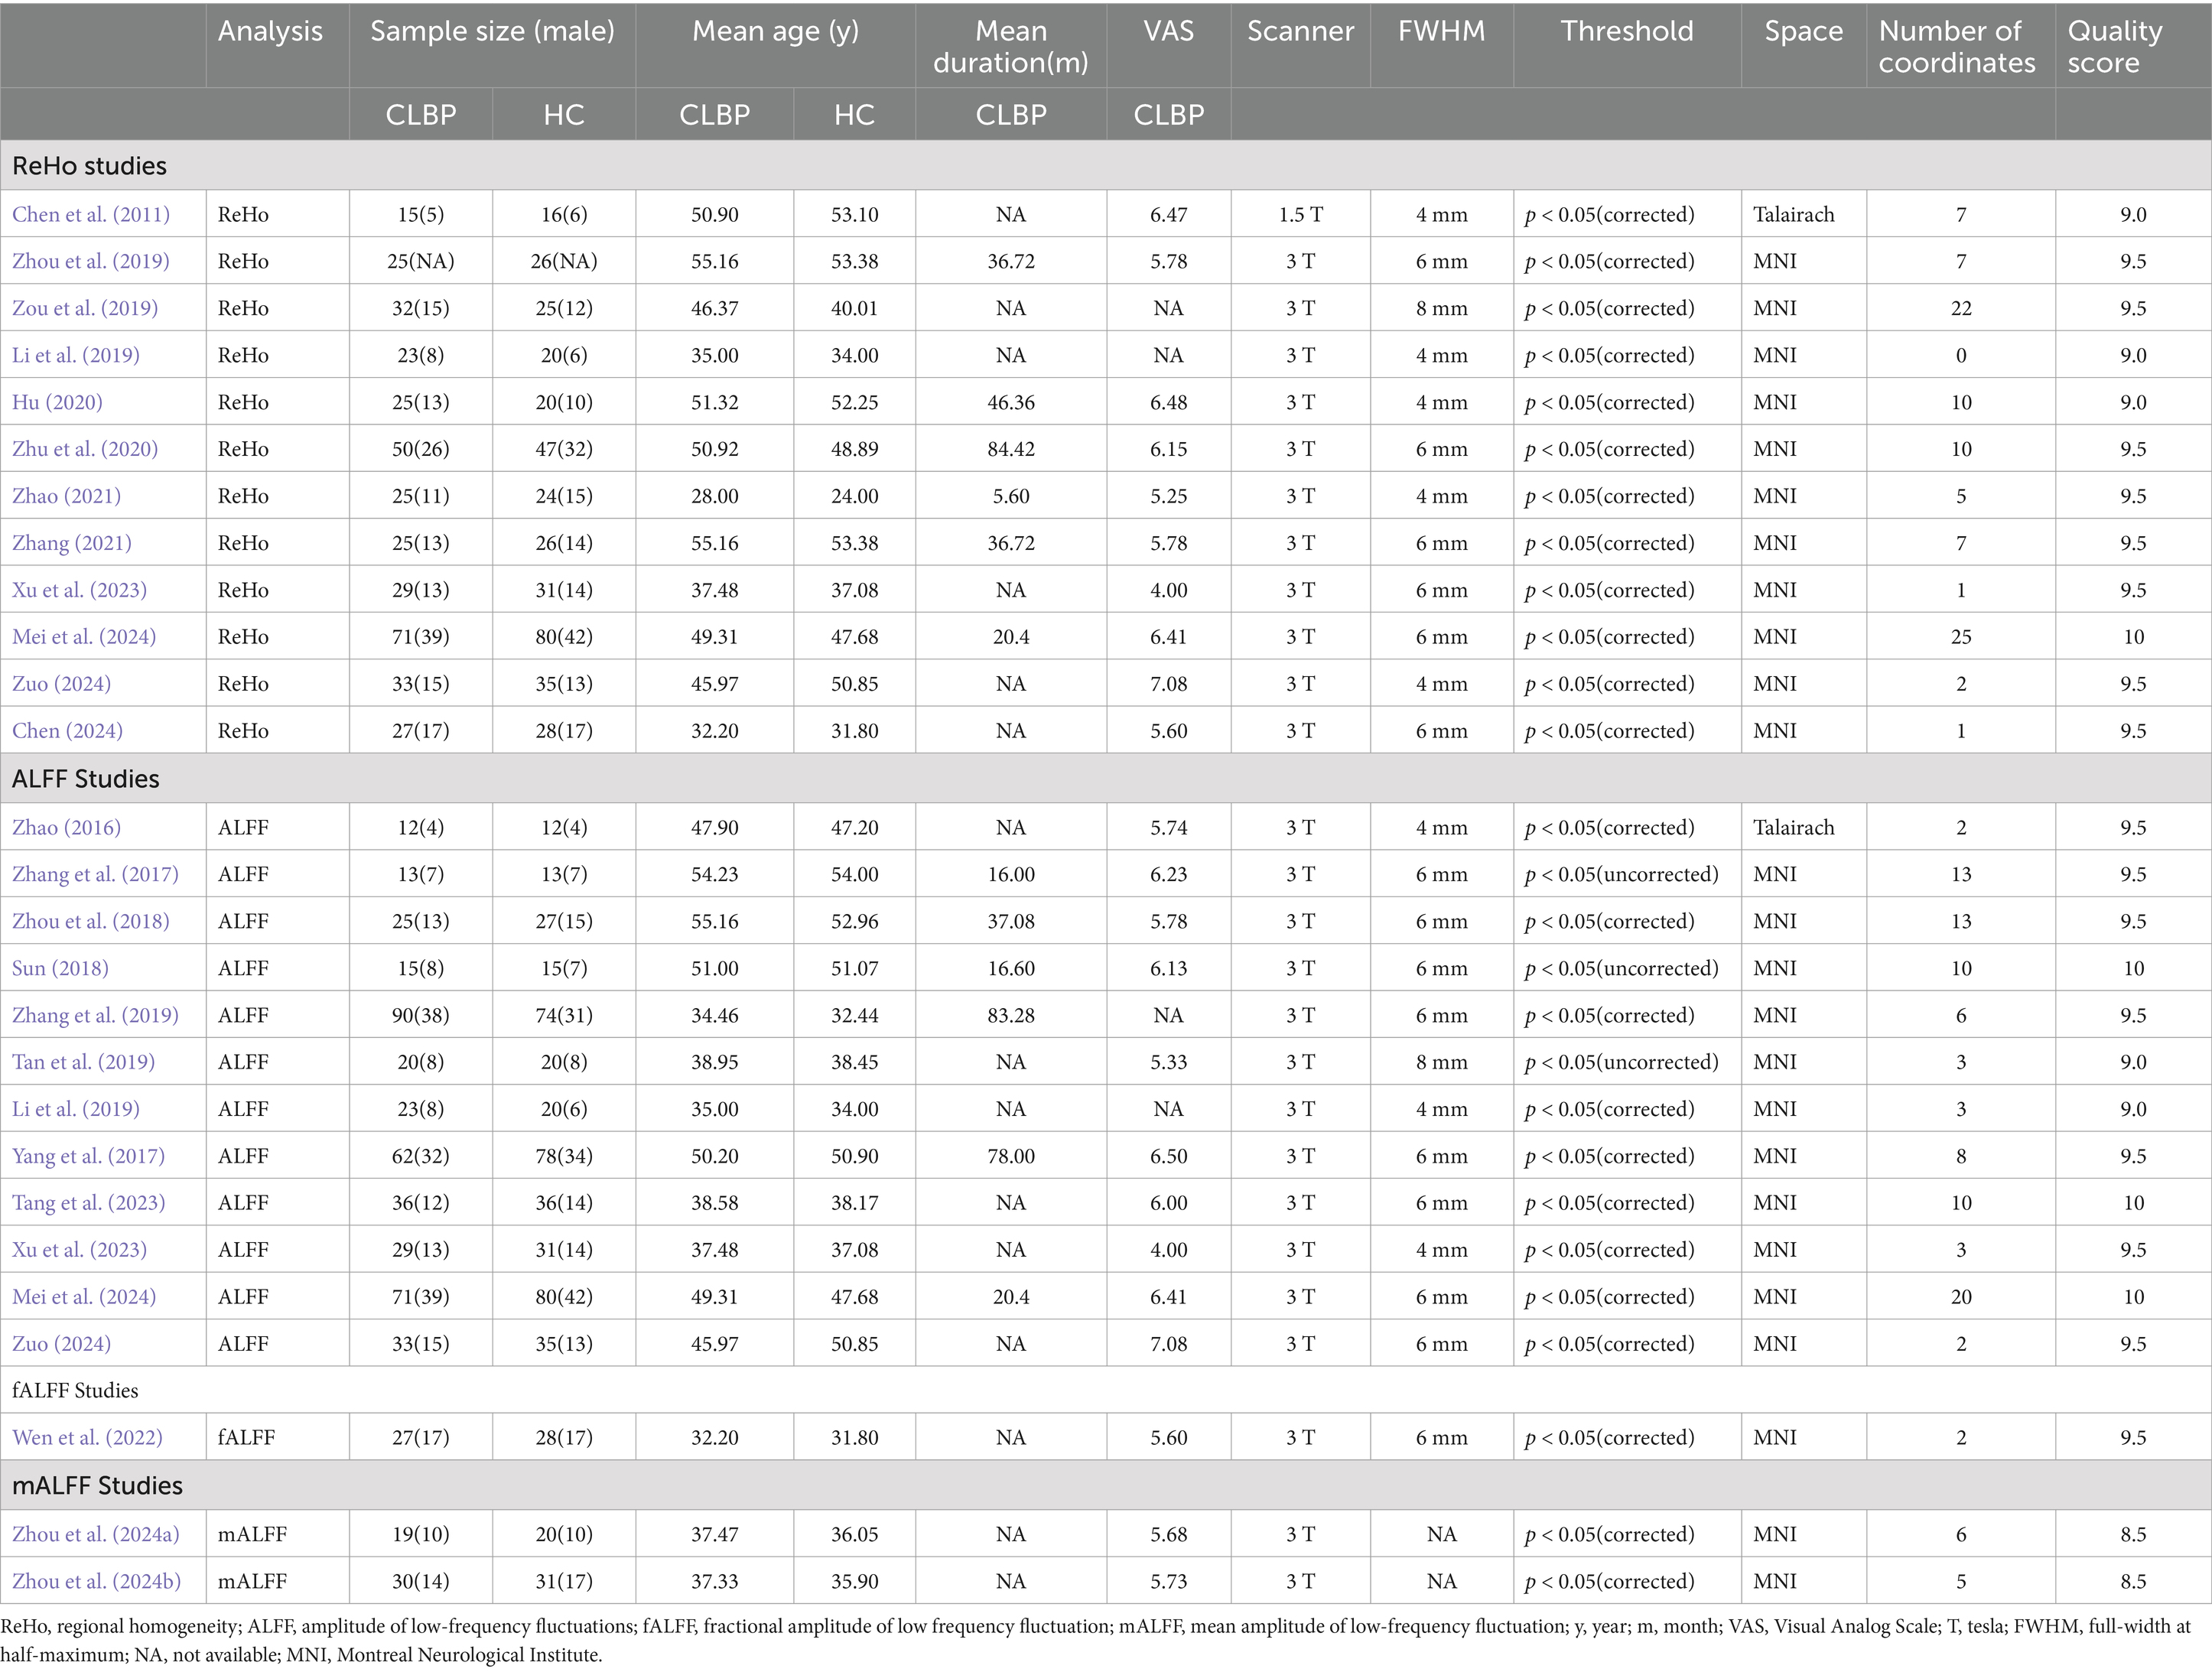The height and width of the screenshot is (1672, 2212).
Task: Click the Zhou et al. (2024b) citation link
Action: [97, 1581]
